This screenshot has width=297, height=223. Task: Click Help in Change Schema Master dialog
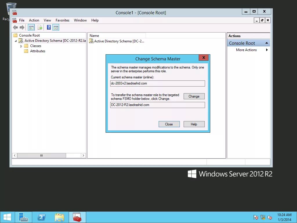click(194, 124)
